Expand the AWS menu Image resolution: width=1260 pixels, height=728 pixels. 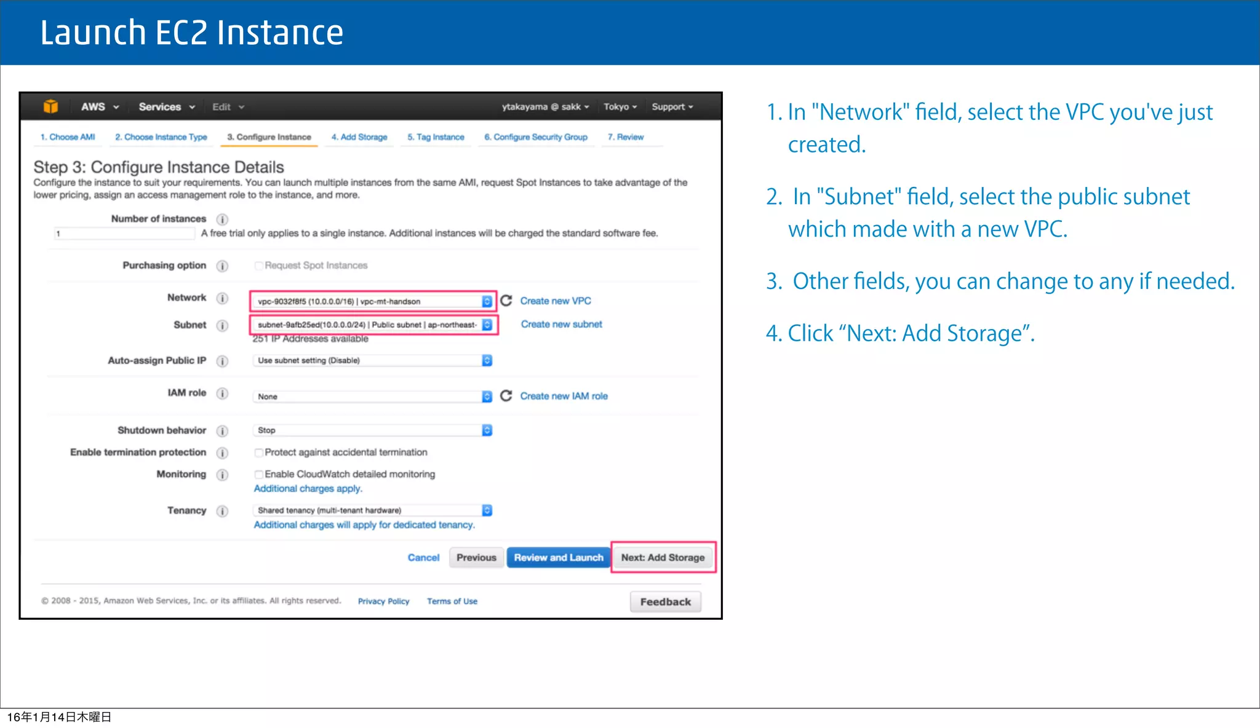[100, 107]
